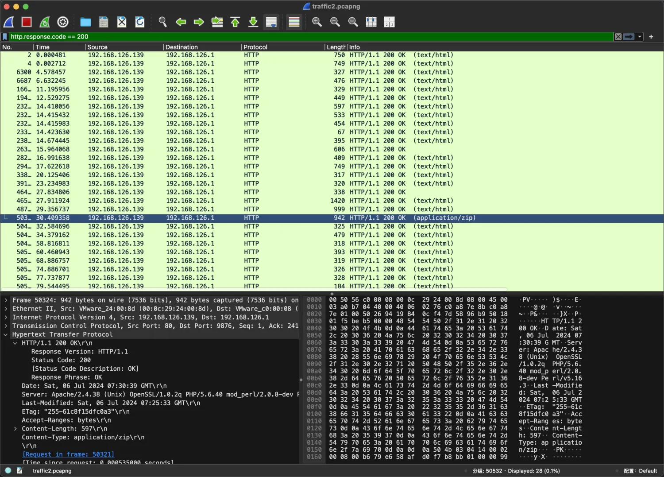664x477 pixels.
Task: Select Last-Modified header line
Action: tap(111, 403)
